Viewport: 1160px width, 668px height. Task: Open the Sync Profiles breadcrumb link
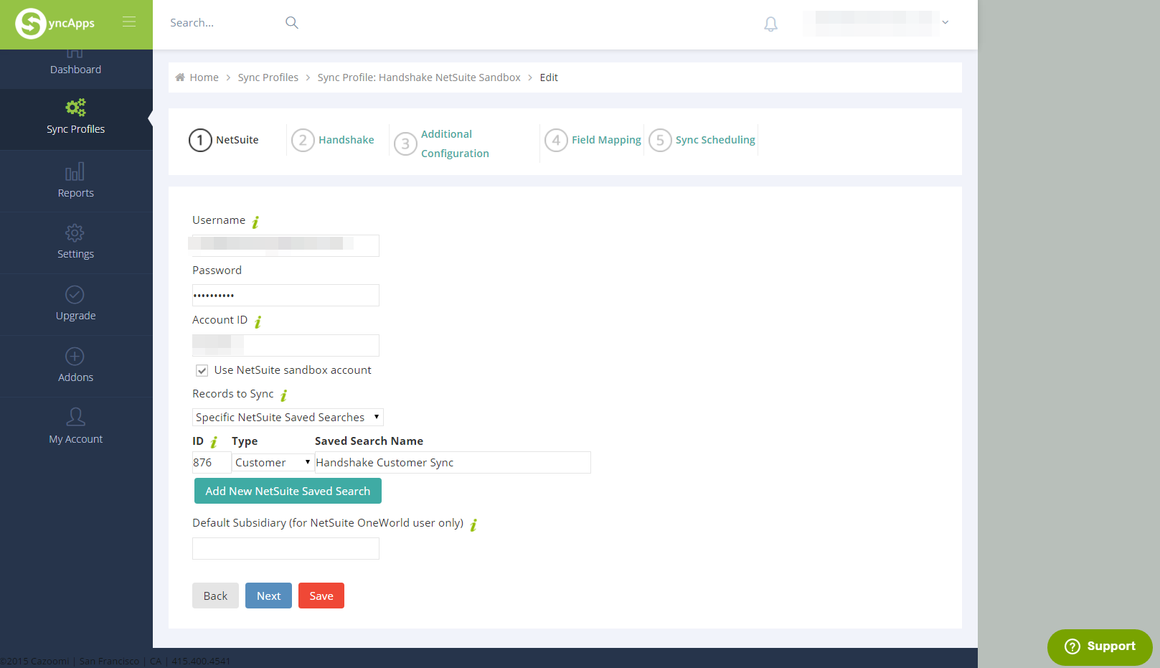coord(268,77)
